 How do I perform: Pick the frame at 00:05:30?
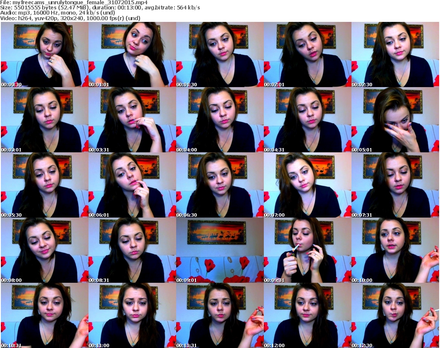pos(45,185)
